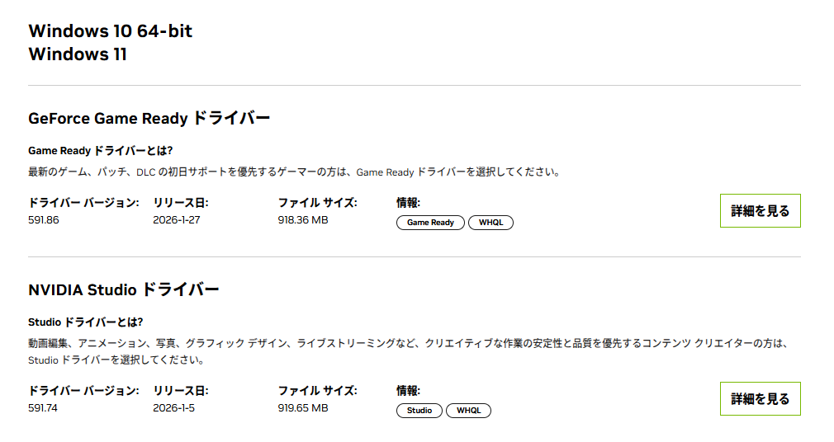The height and width of the screenshot is (442, 834).
Task: Click release date 2026-1-27
Action: [177, 220]
